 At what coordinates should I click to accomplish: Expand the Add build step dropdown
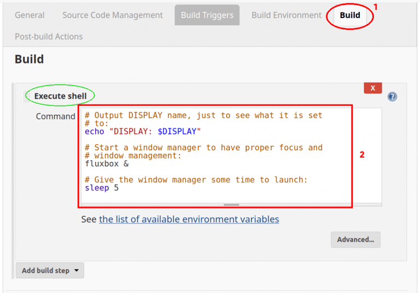tap(50, 271)
